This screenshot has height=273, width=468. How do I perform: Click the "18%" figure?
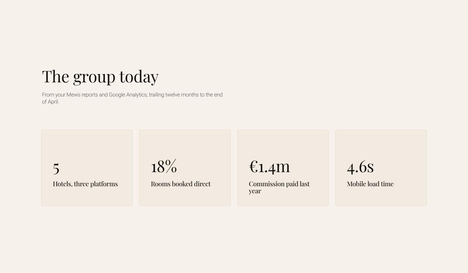[164, 166]
